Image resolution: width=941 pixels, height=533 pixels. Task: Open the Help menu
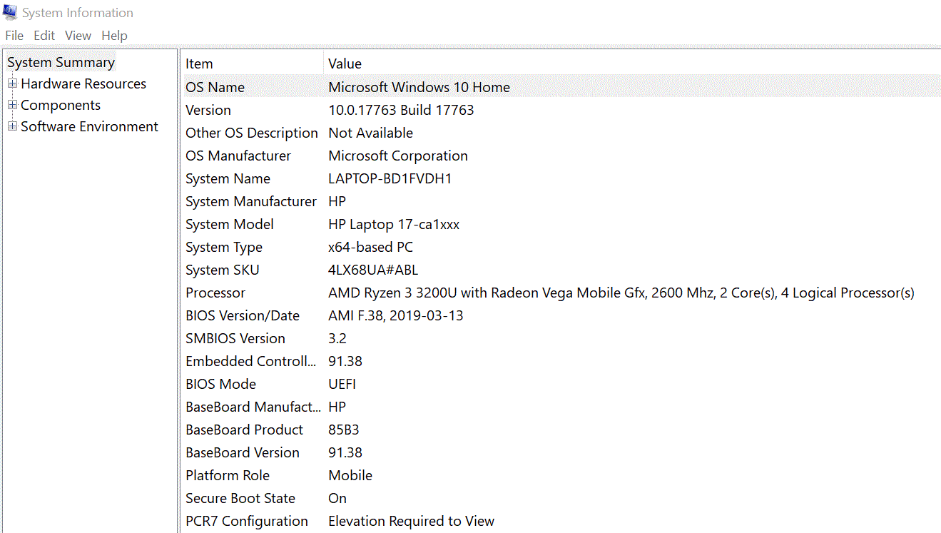[x=114, y=36]
